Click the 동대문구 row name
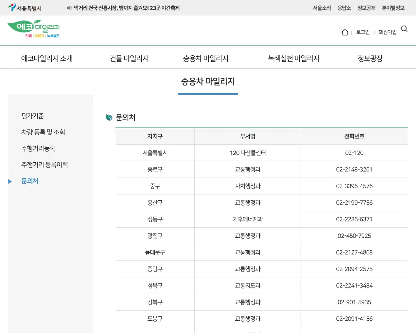 coord(155,252)
